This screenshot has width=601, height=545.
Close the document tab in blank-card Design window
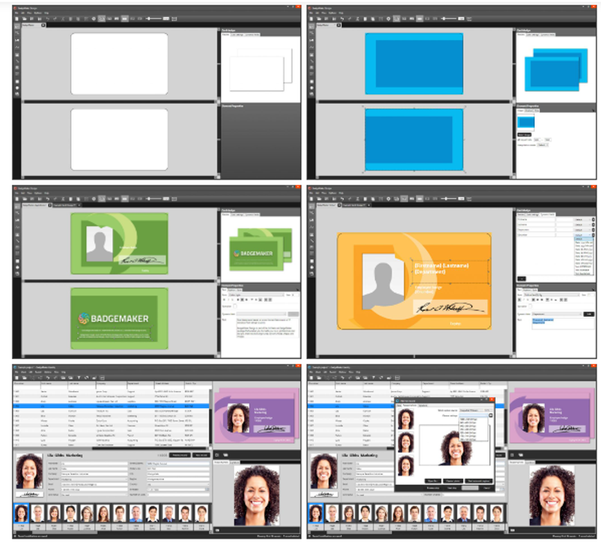pos(43,25)
